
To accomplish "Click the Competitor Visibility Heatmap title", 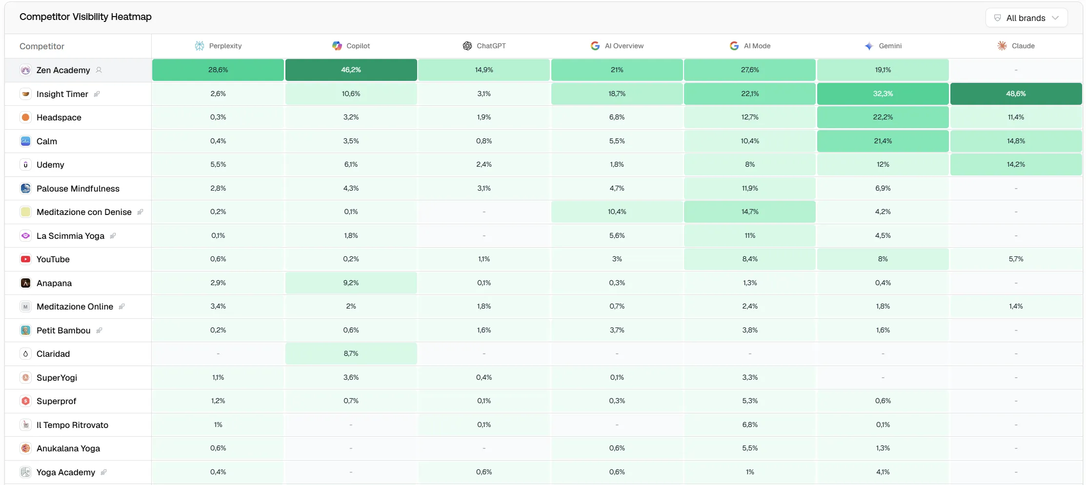I will 85,17.
